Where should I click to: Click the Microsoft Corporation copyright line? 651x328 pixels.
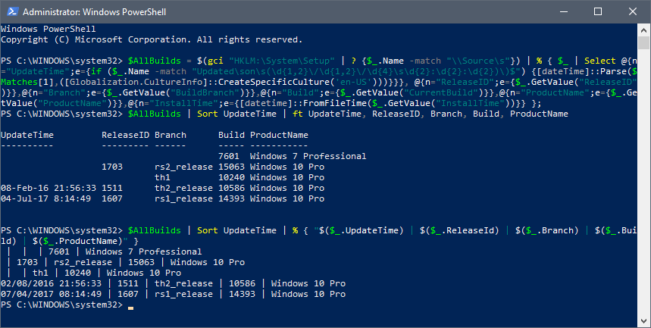tap(152, 39)
